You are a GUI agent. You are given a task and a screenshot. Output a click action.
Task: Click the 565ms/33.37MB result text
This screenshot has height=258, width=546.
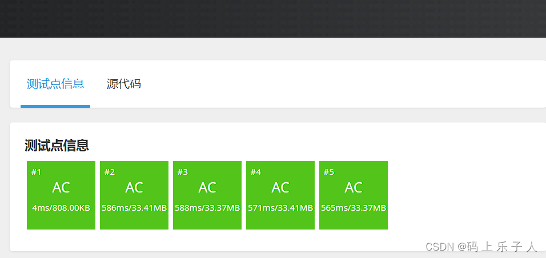(354, 208)
